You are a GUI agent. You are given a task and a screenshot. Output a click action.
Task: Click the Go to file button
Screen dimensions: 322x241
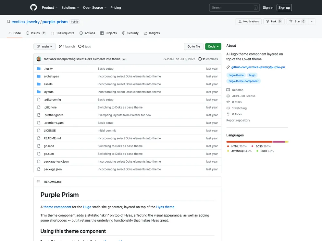[x=194, y=47]
